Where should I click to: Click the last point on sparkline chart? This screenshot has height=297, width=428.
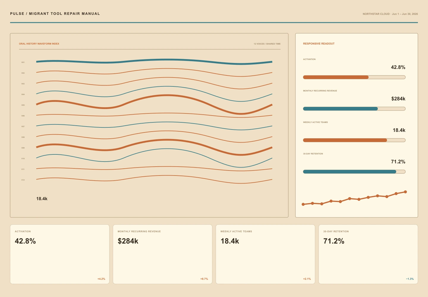point(405,192)
